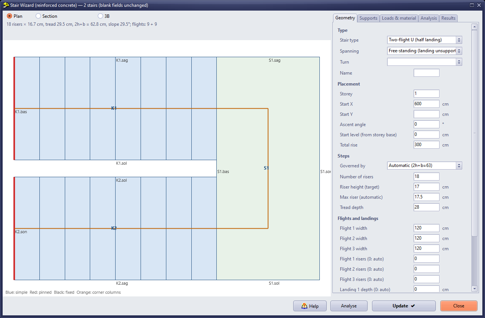This screenshot has width=485, height=318.
Task: Open the Governed by dropdown
Action: (424, 165)
